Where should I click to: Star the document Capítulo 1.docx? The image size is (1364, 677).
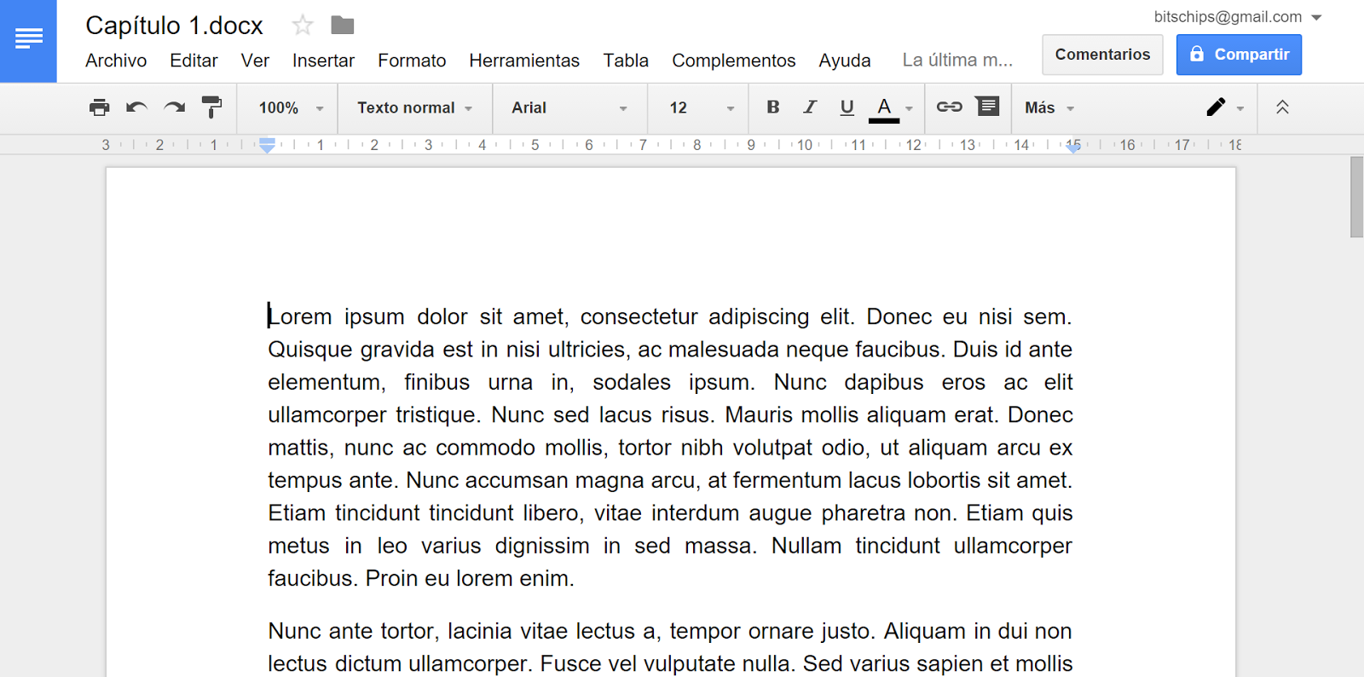click(x=303, y=25)
